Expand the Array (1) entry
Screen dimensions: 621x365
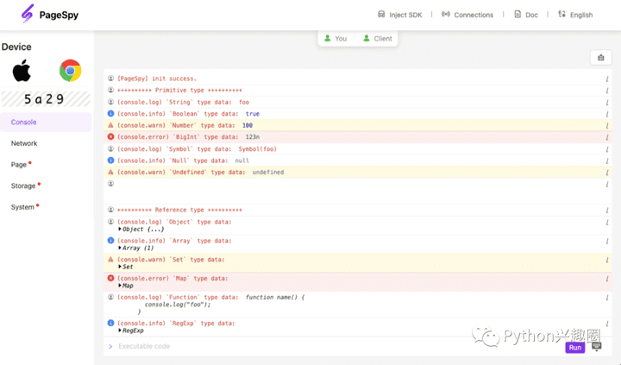(x=138, y=249)
